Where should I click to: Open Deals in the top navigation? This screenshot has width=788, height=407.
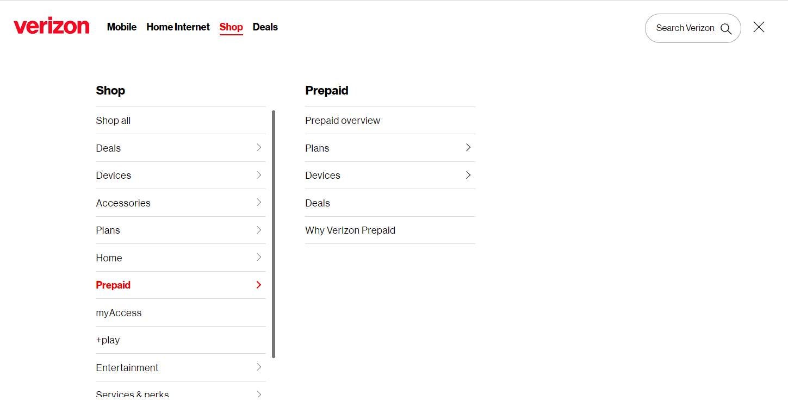(265, 27)
